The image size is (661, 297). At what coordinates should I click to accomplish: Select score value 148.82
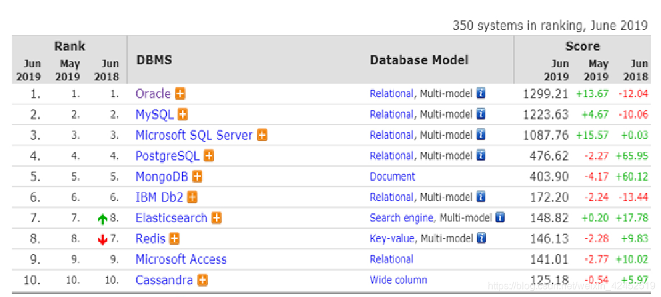pos(549,218)
